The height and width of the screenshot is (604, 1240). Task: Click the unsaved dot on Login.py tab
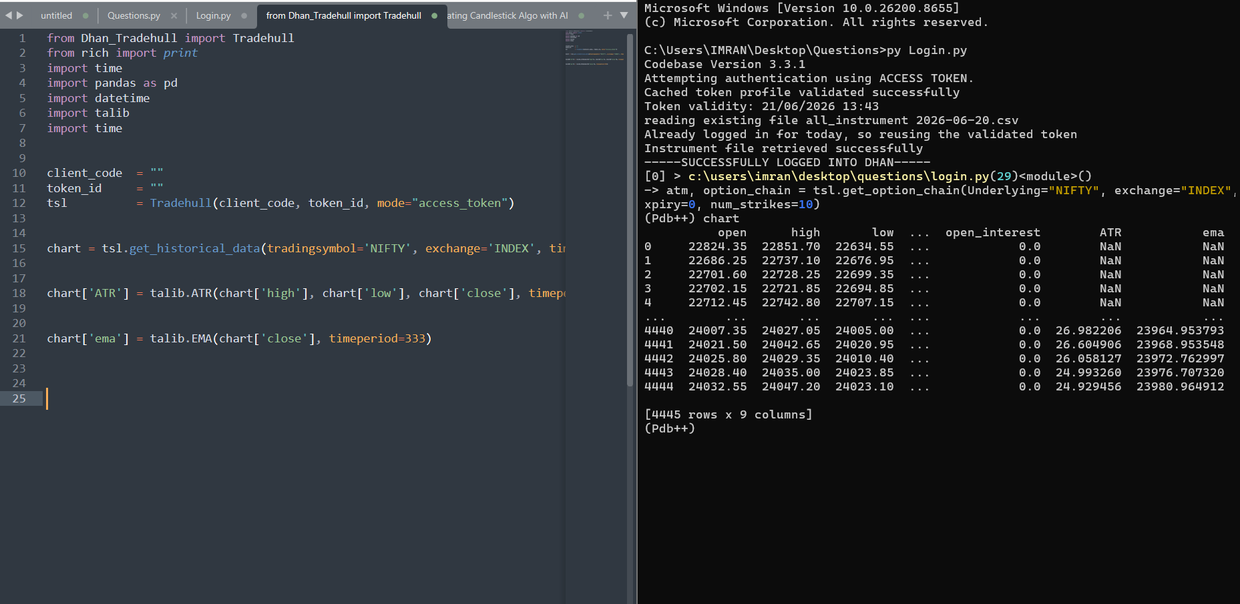click(244, 15)
